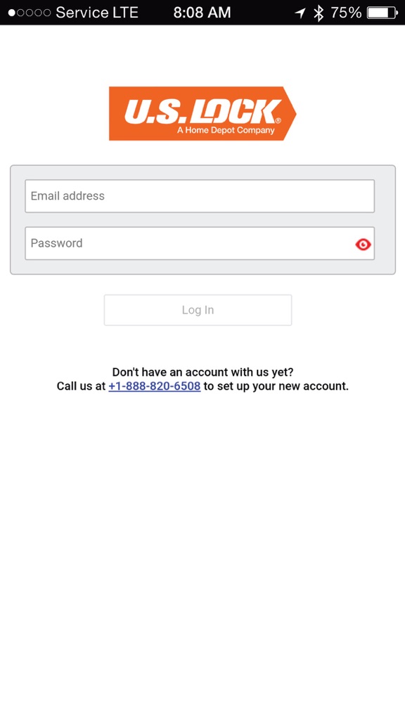This screenshot has height=720, width=405.
Task: Tap the 8:08 AM clock
Action: point(202,13)
